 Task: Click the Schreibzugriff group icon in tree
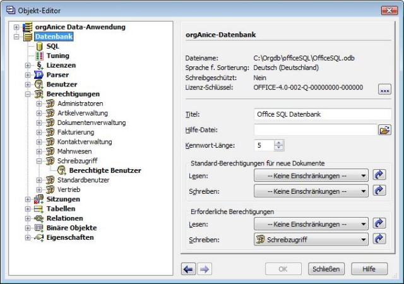[50, 161]
